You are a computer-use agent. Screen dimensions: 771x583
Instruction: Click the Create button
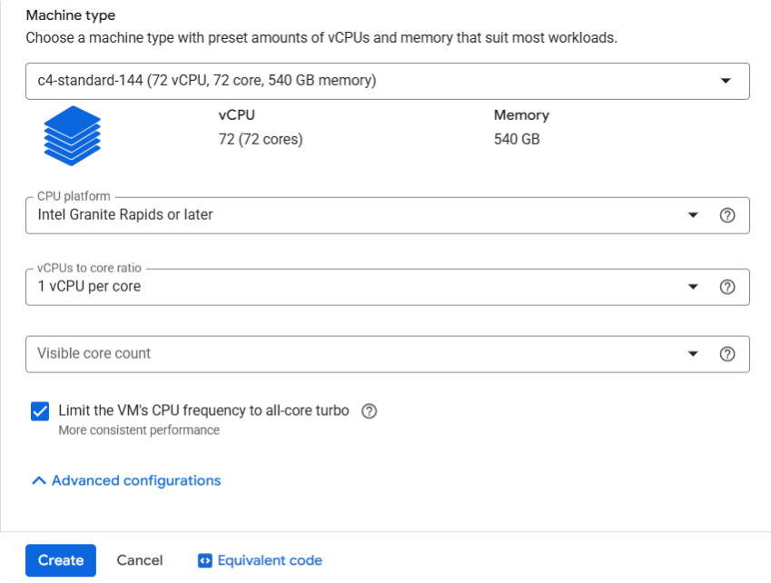60,560
